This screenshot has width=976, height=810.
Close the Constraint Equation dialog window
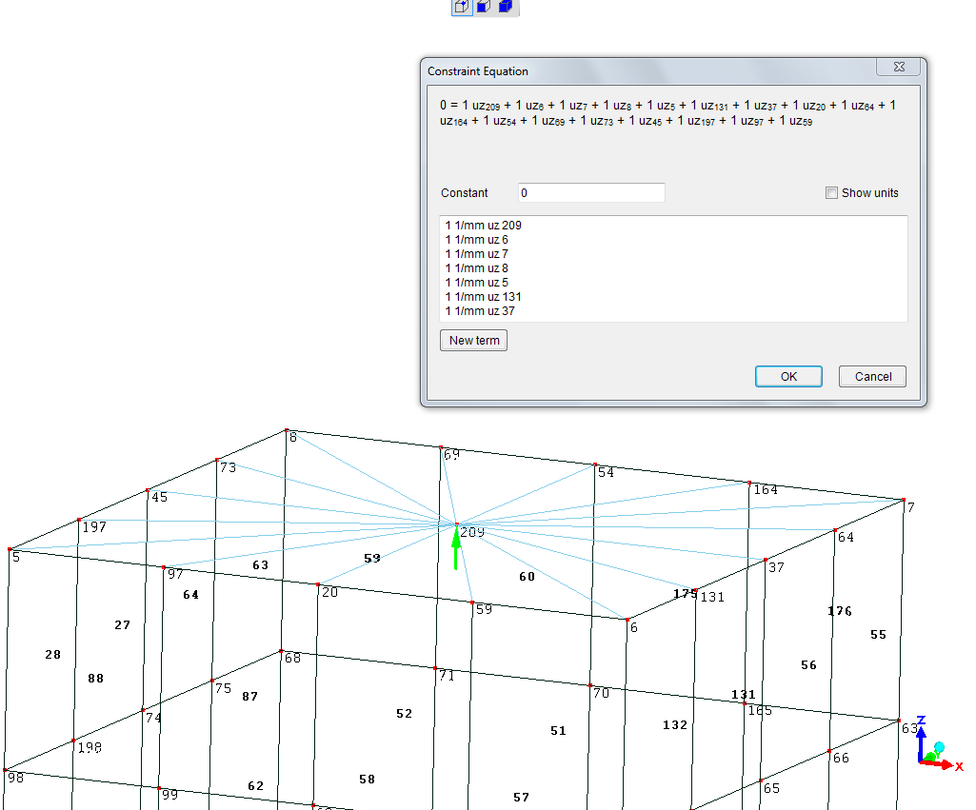[898, 68]
